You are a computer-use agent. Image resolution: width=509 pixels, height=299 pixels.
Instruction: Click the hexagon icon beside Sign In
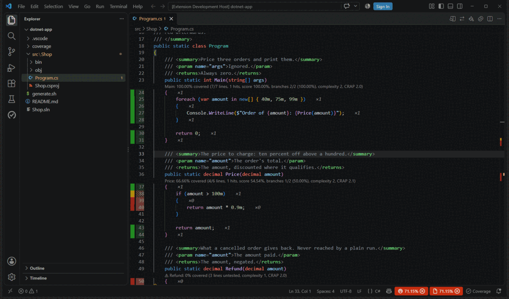pos(367,6)
